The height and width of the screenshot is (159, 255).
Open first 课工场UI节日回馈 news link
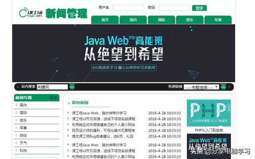click(104, 119)
